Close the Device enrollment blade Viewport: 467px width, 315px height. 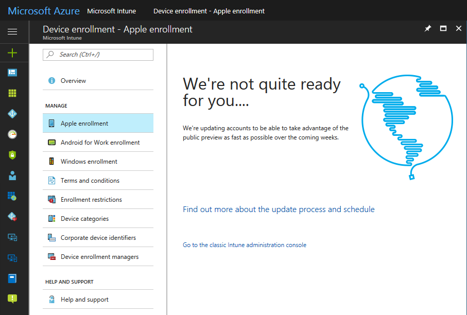[x=459, y=28]
